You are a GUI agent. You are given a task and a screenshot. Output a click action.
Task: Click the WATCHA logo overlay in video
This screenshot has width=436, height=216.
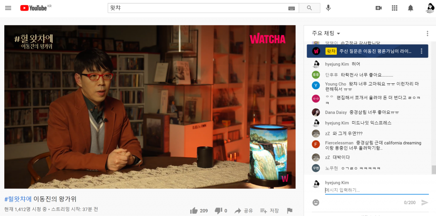pos(267,39)
